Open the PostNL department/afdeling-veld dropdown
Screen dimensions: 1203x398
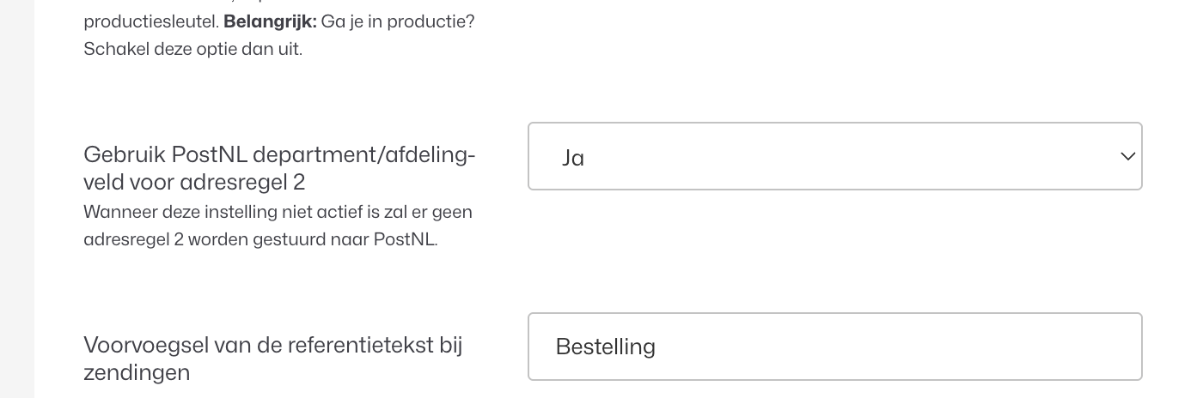coord(834,156)
